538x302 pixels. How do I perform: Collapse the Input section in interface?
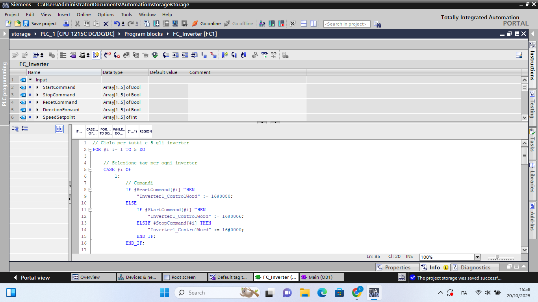coord(30,80)
